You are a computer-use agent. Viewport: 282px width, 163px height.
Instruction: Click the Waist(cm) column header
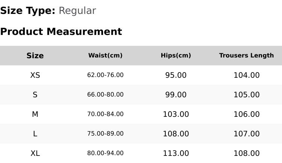pyautogui.click(x=105, y=55)
